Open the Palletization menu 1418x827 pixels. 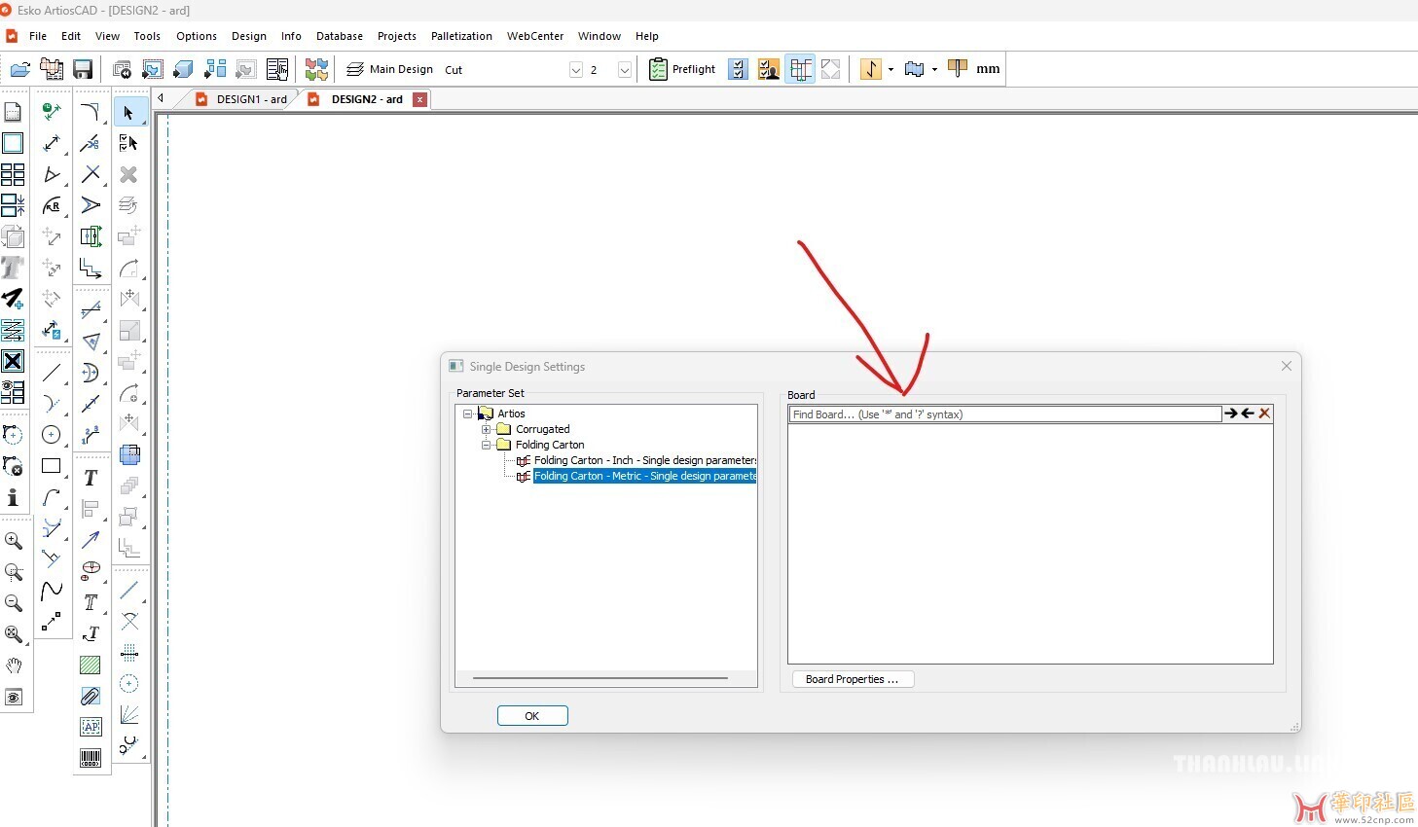coord(461,36)
